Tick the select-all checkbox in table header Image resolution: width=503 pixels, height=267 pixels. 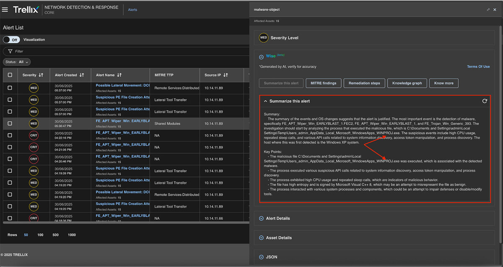tap(10, 75)
